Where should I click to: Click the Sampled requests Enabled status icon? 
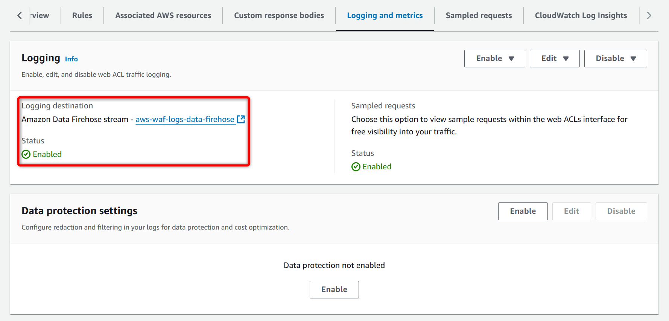click(356, 167)
